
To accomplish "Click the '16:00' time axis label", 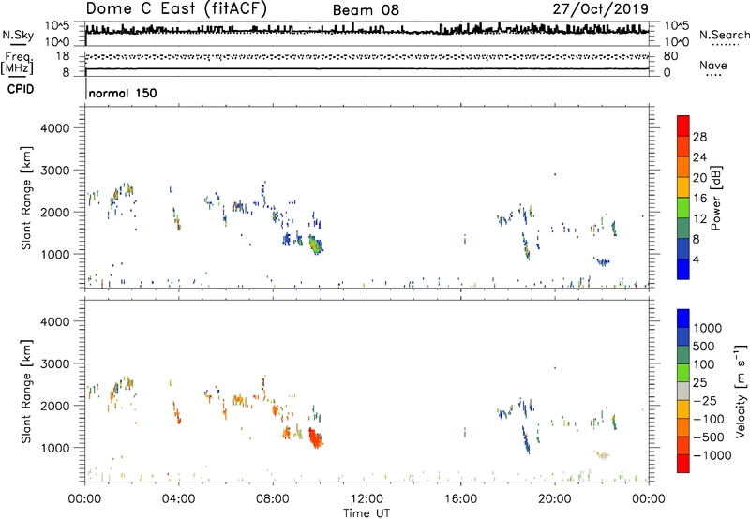I will coord(460,499).
